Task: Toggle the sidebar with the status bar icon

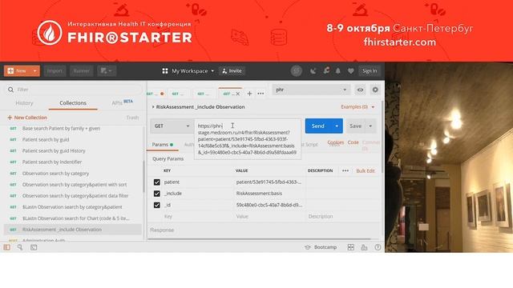Action: [7, 247]
